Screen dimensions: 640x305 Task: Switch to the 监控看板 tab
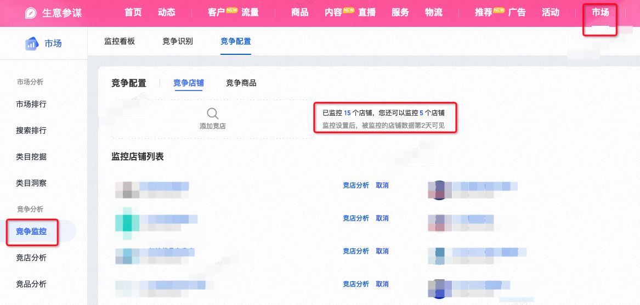click(120, 41)
